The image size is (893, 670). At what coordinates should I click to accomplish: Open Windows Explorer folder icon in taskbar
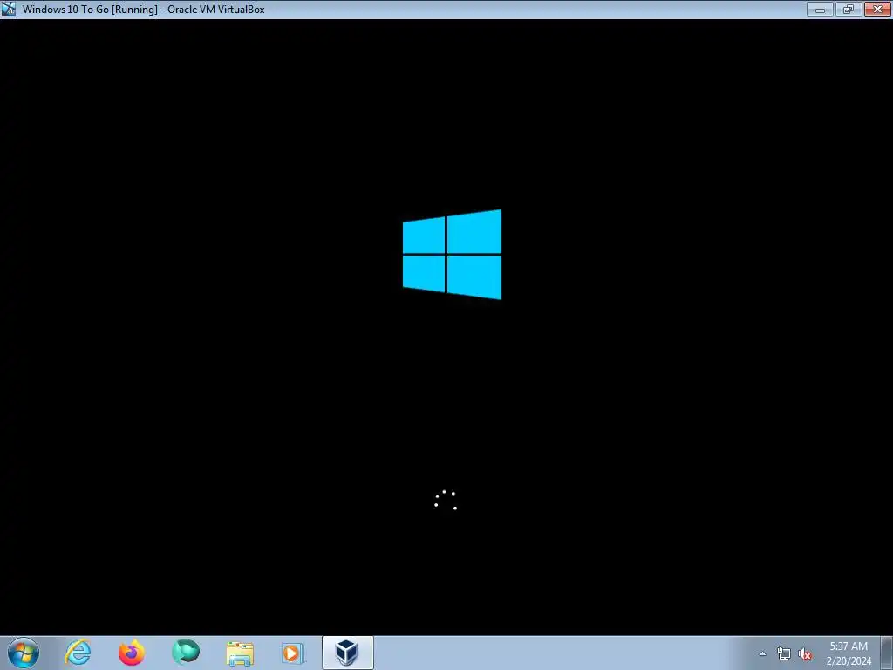(x=240, y=653)
